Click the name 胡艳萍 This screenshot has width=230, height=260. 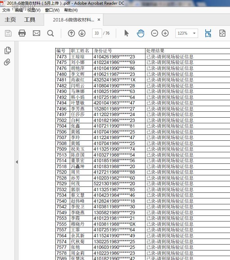click(x=78, y=68)
